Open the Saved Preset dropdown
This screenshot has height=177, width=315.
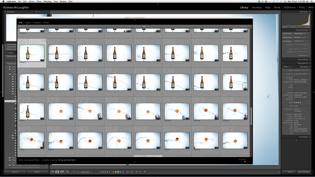click(301, 34)
